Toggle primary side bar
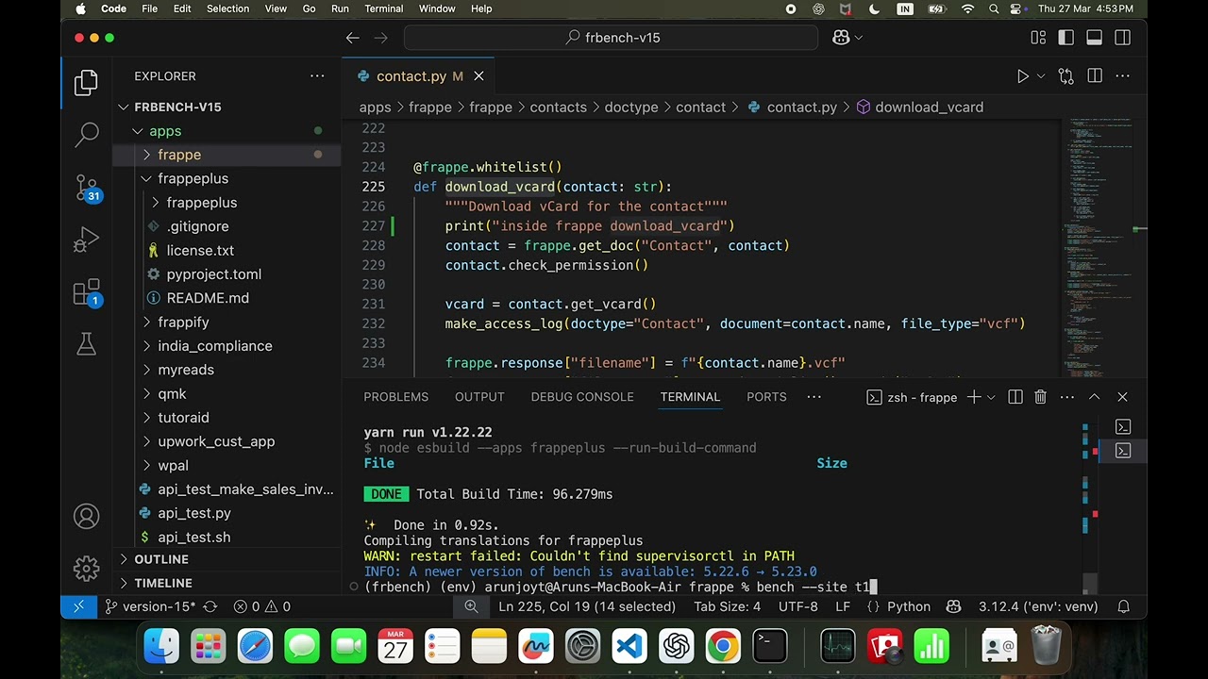This screenshot has width=1208, height=679. click(x=1066, y=38)
